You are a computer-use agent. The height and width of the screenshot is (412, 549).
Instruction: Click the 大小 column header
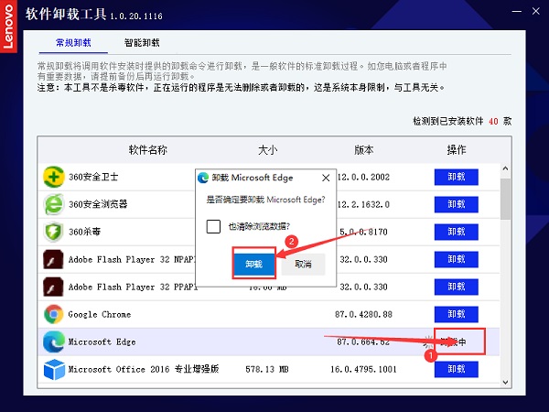268,150
